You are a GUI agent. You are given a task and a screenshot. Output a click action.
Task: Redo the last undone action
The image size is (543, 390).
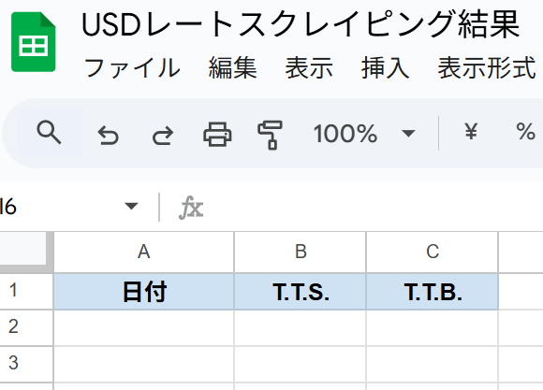pyautogui.click(x=163, y=135)
